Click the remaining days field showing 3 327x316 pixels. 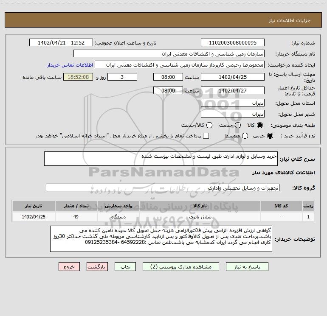click(x=122, y=77)
